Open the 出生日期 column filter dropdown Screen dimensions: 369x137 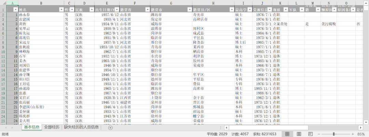point(117,10)
